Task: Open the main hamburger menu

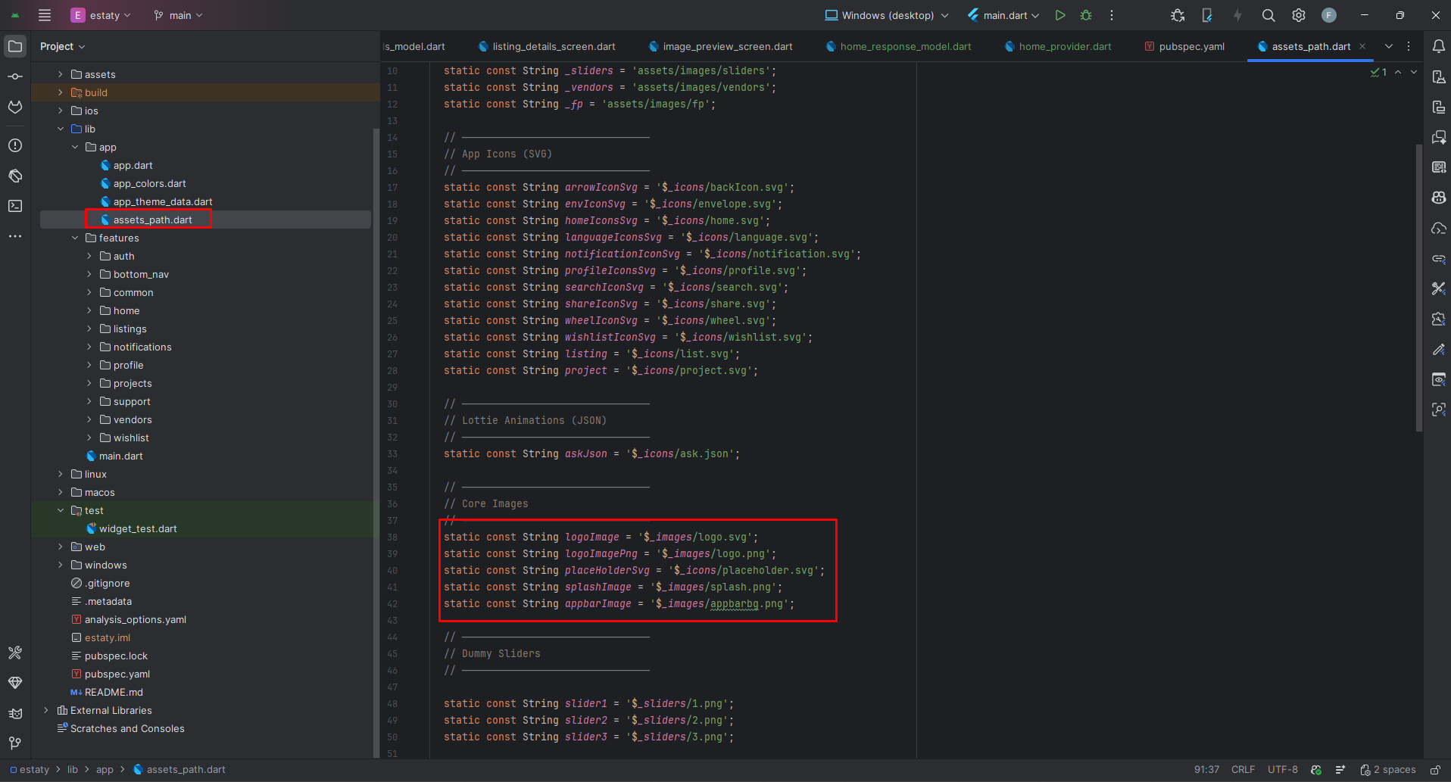Action: pyautogui.click(x=45, y=15)
